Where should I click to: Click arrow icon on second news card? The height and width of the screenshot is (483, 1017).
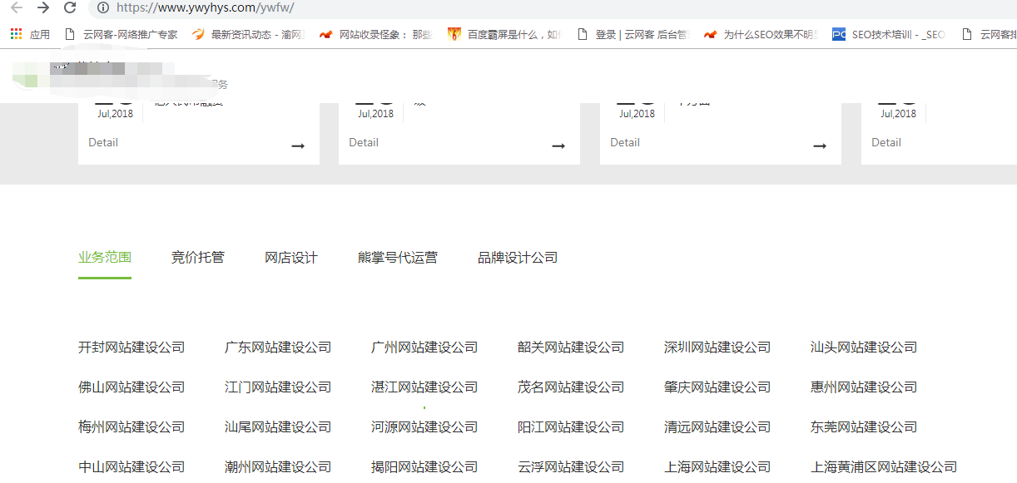[x=558, y=146]
